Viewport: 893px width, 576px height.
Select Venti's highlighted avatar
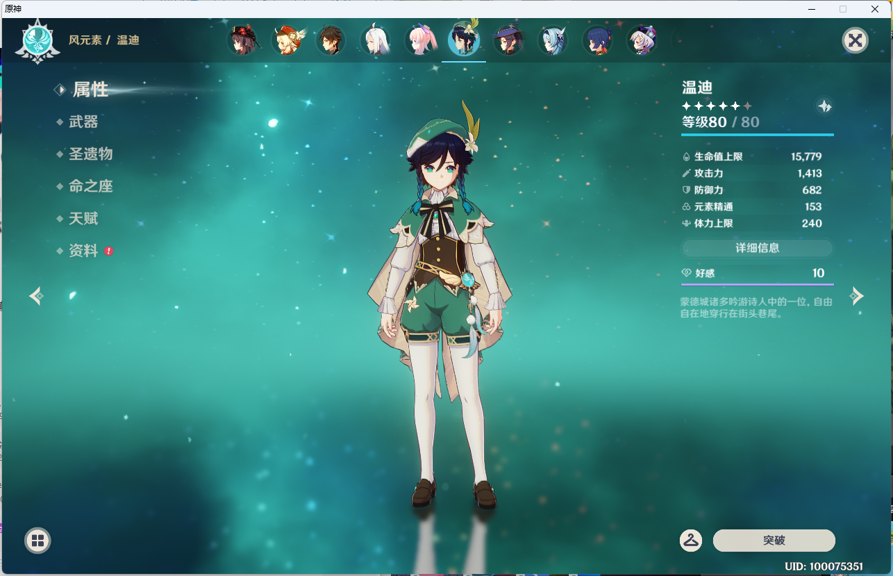point(464,40)
